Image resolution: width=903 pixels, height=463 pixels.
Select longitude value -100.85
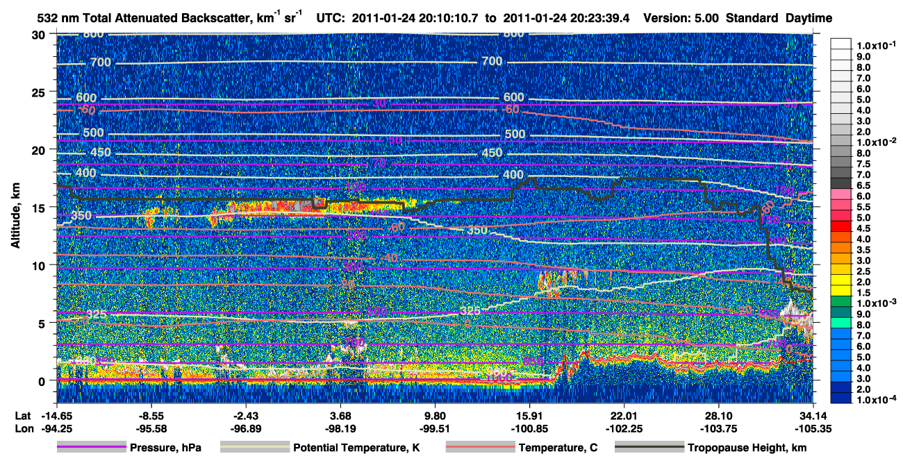529,428
